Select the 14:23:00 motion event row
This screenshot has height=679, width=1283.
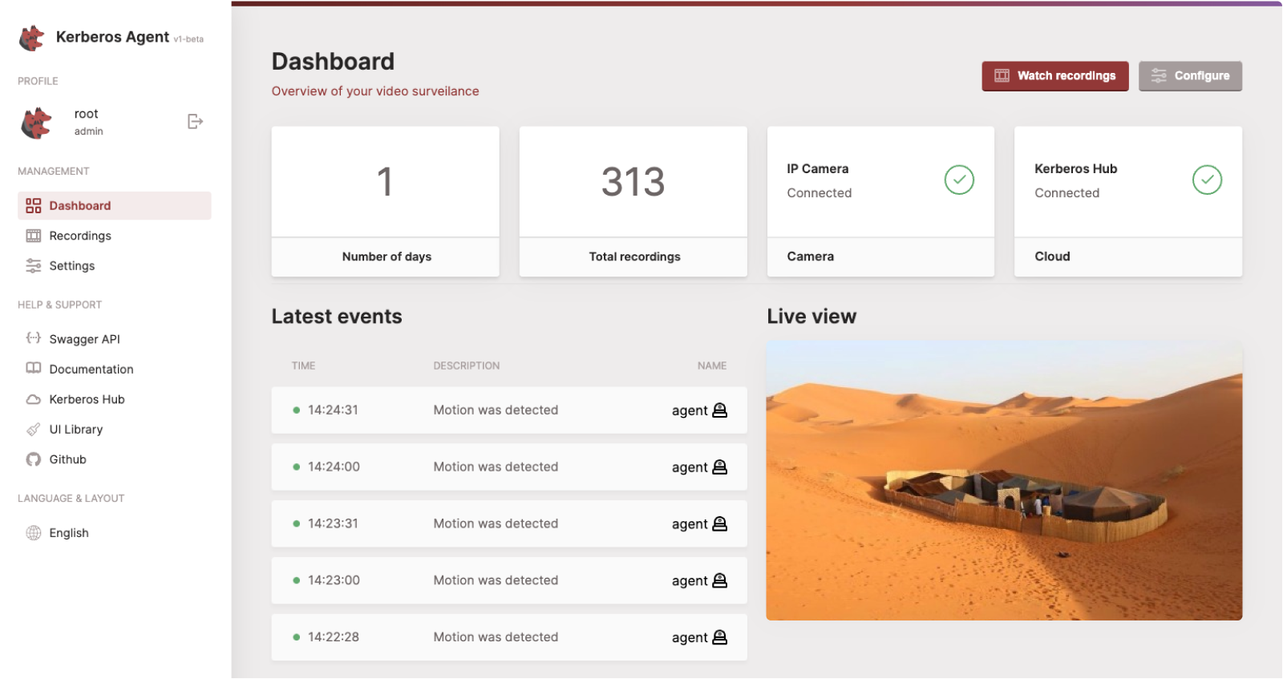coord(508,580)
